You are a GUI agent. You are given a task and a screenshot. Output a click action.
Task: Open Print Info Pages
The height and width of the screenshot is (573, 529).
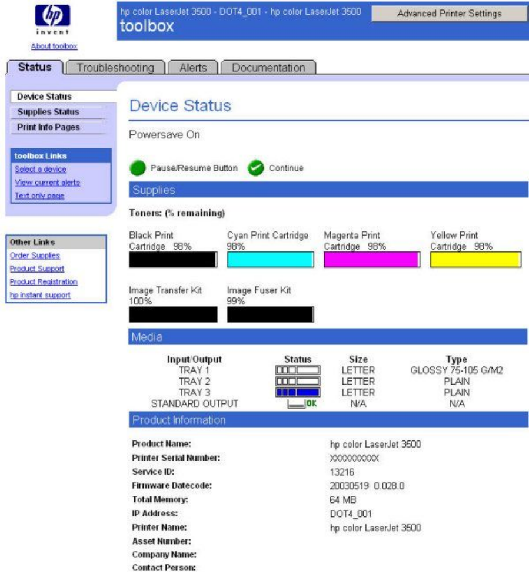(x=58, y=127)
